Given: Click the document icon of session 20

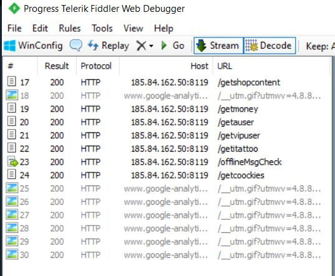Looking at the screenshot, I should pyautogui.click(x=11, y=121).
